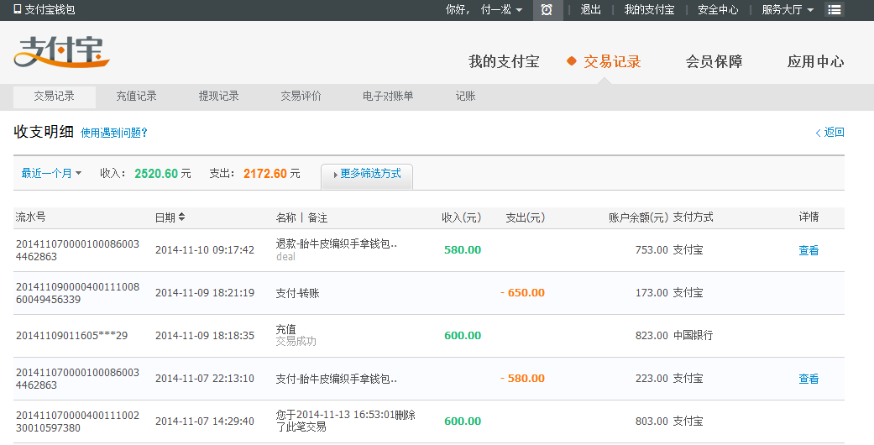874x445 pixels.
Task: Switch to the 提现记录 tab
Action: click(x=218, y=97)
